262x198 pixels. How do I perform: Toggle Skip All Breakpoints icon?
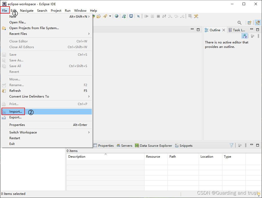(x=138, y=16)
